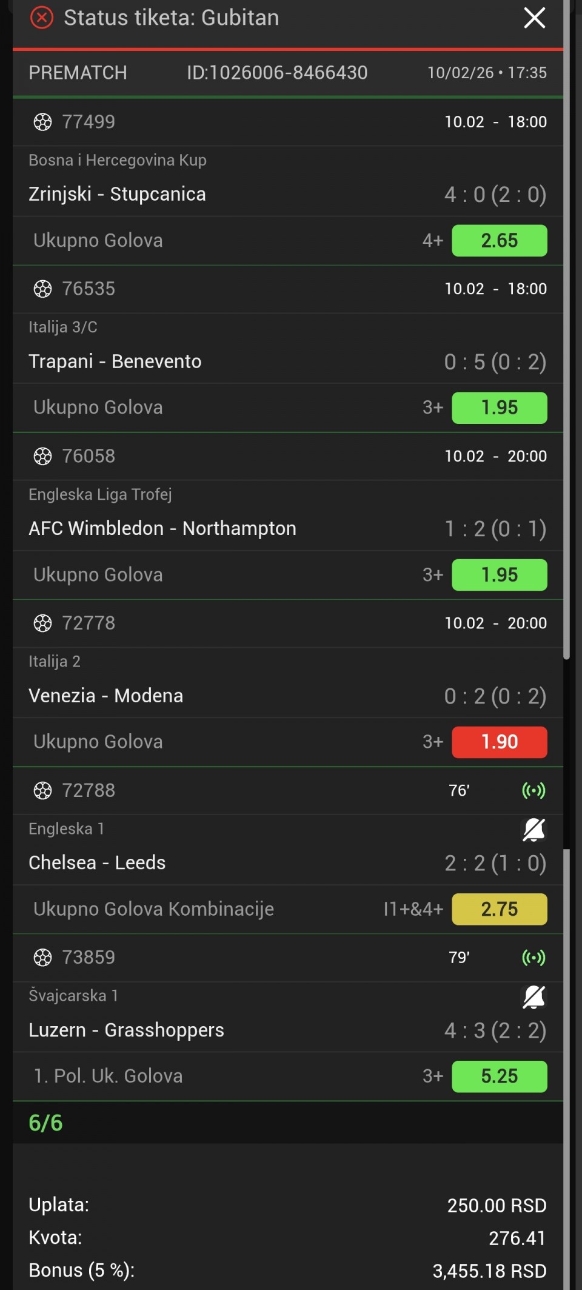Click the ticket ID 1026006-8466430
The image size is (582, 1290).
point(276,73)
